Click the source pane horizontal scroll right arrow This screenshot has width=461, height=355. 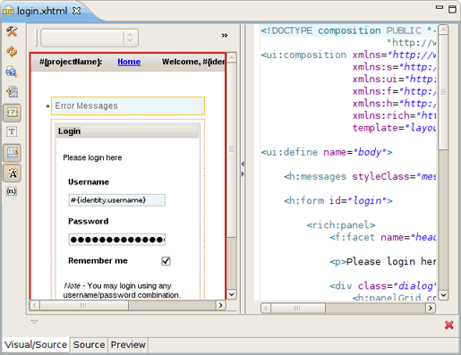tap(431, 308)
